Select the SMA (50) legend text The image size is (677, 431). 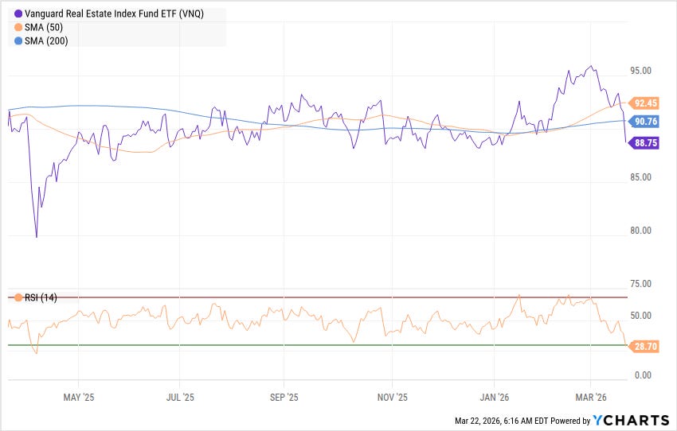(44, 28)
